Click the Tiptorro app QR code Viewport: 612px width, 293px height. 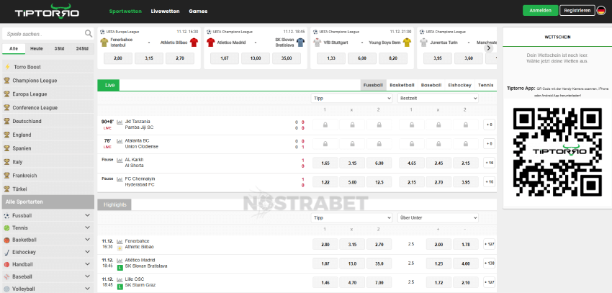557,152
